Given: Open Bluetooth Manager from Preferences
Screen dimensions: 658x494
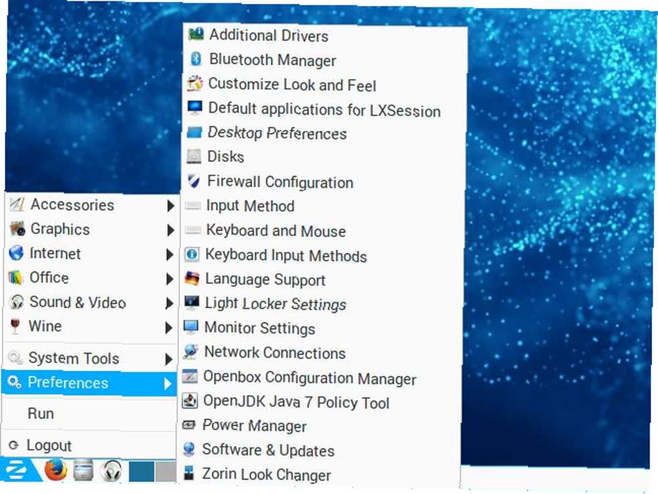Looking at the screenshot, I should pyautogui.click(x=326, y=60).
